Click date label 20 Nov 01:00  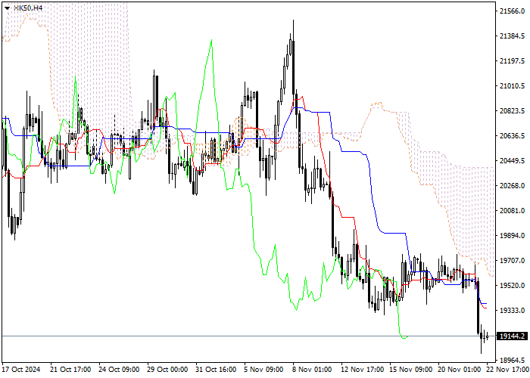(x=460, y=370)
